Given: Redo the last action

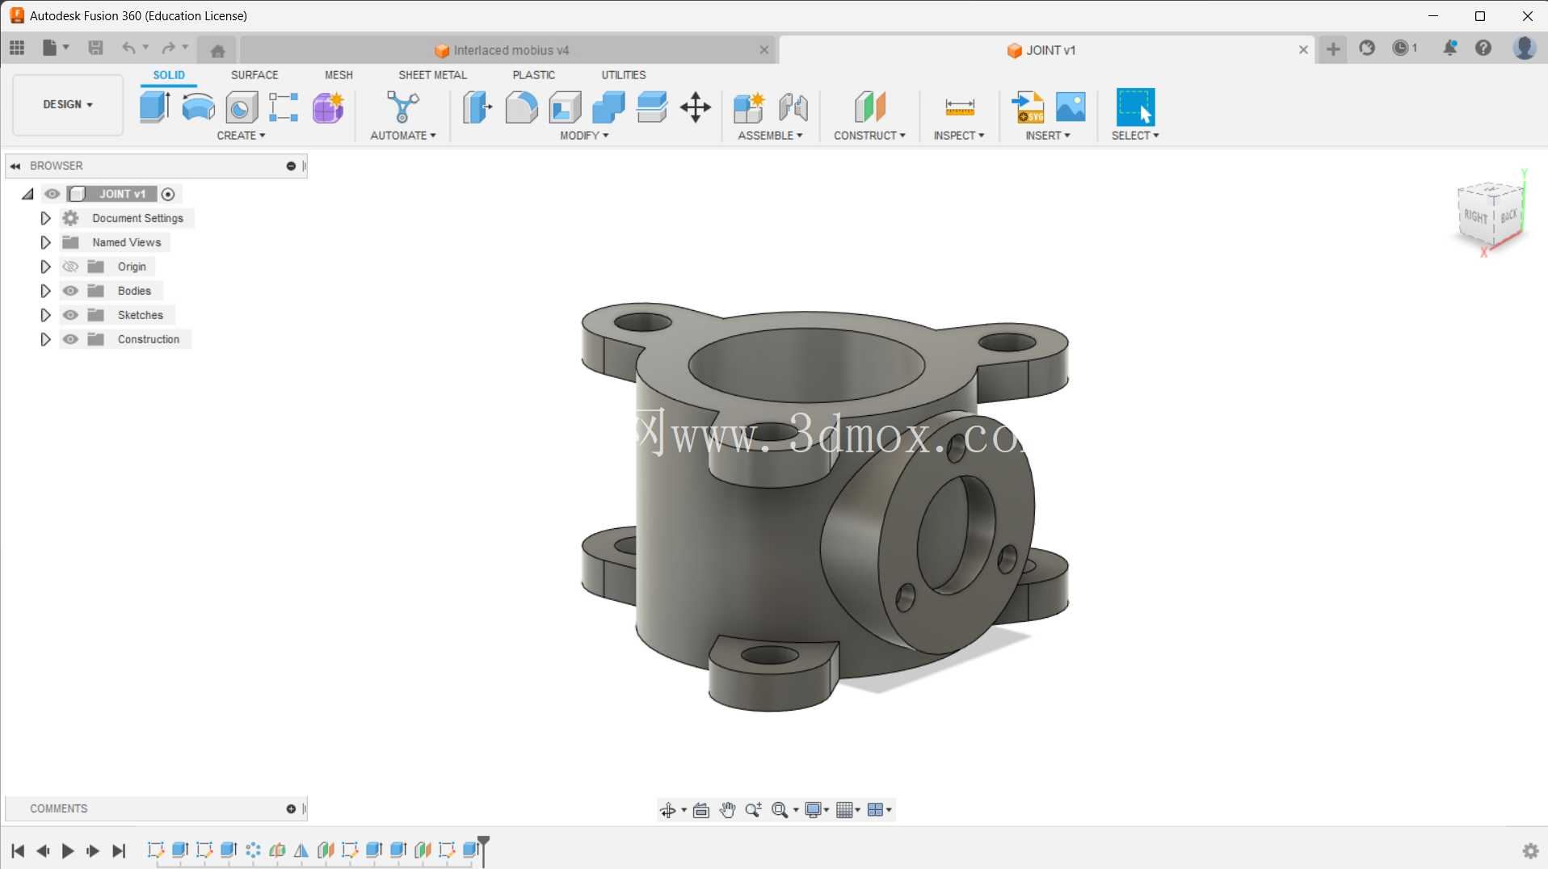Looking at the screenshot, I should coord(168,48).
